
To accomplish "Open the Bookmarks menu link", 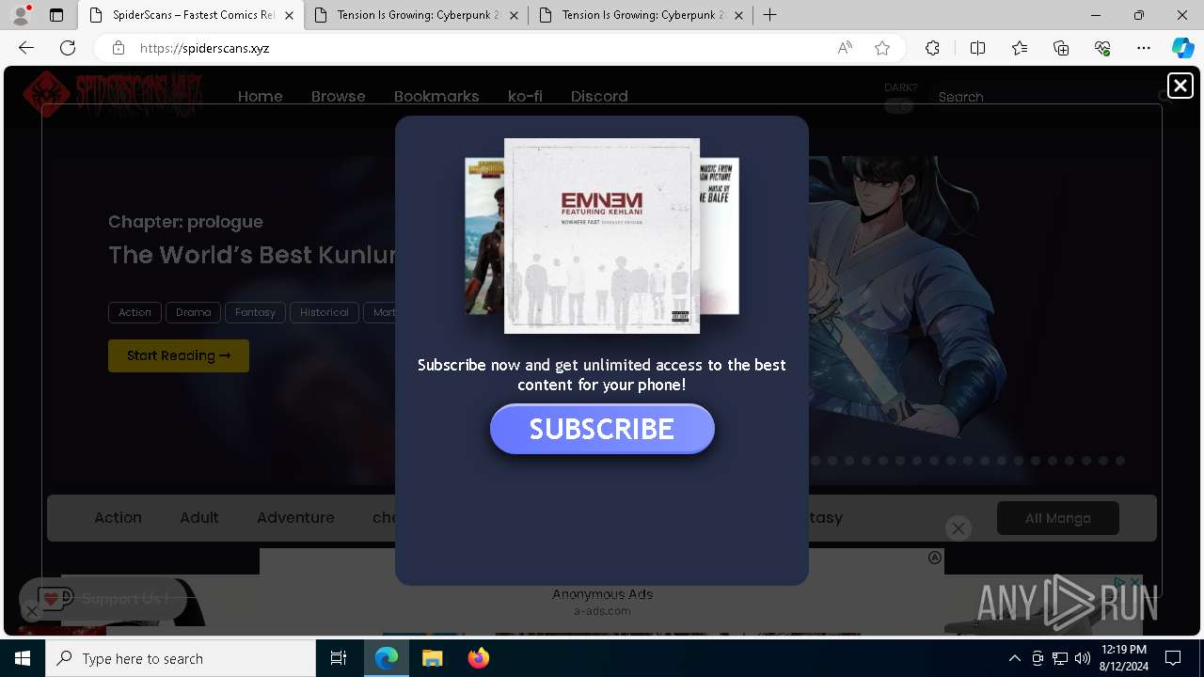I will coord(436,96).
